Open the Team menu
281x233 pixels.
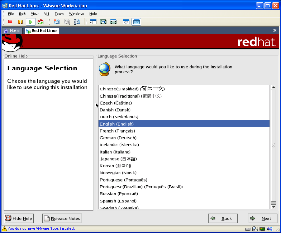pyautogui.click(x=59, y=14)
